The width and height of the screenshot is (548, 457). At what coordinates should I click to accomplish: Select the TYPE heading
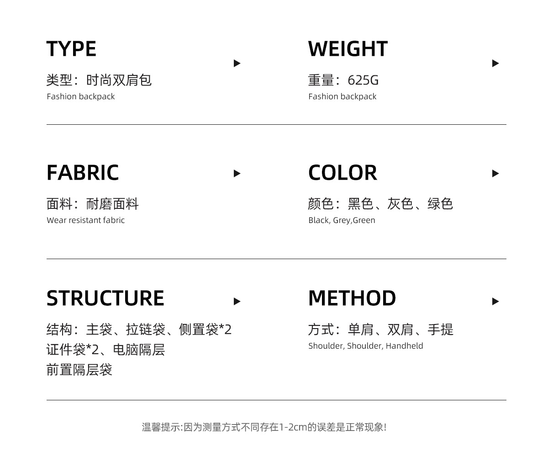click(x=71, y=49)
